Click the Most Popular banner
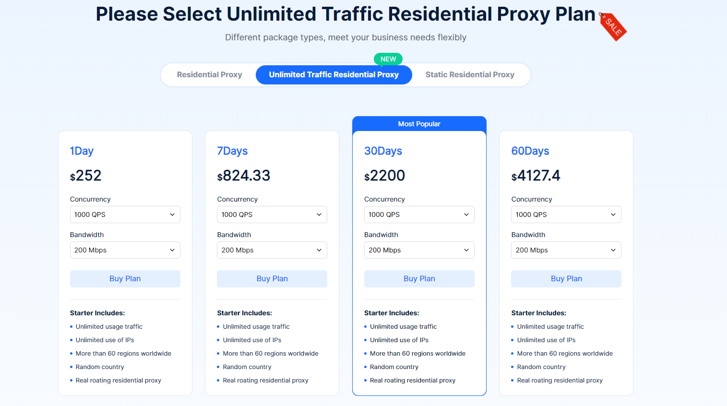The width and height of the screenshot is (727, 406). (419, 124)
